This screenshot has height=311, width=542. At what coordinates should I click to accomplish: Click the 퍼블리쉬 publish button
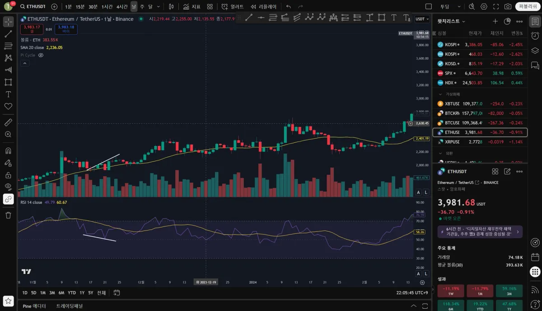click(x=527, y=7)
